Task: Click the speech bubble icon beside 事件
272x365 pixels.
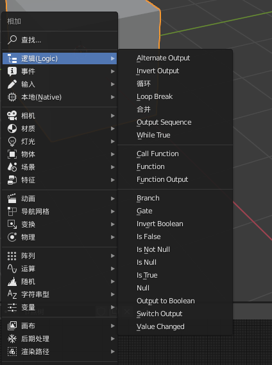Action: [x=12, y=71]
